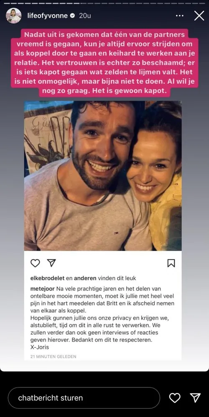The image size is (209, 417).
Task: Open elkebrodelet's profile from likes
Action: click(x=48, y=278)
